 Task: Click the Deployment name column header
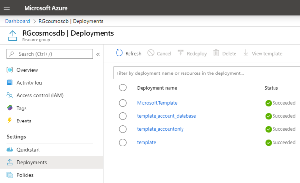click(157, 88)
